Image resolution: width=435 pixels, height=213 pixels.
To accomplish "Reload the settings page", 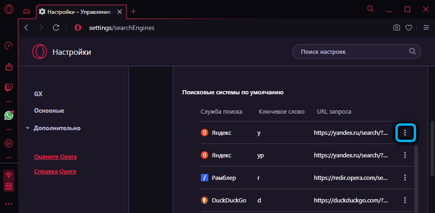I will (56, 28).
